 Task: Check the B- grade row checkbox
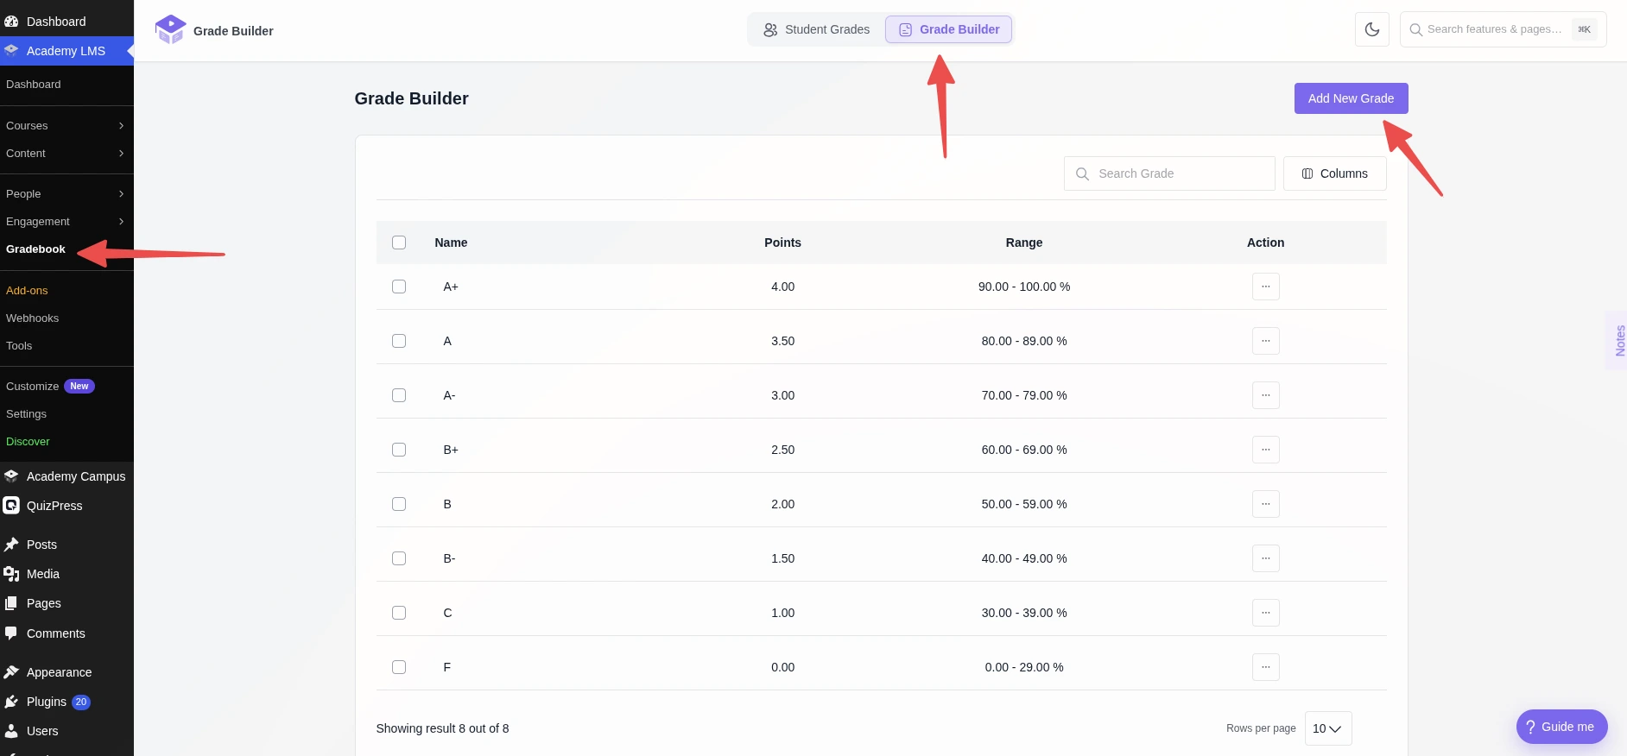pyautogui.click(x=399, y=558)
